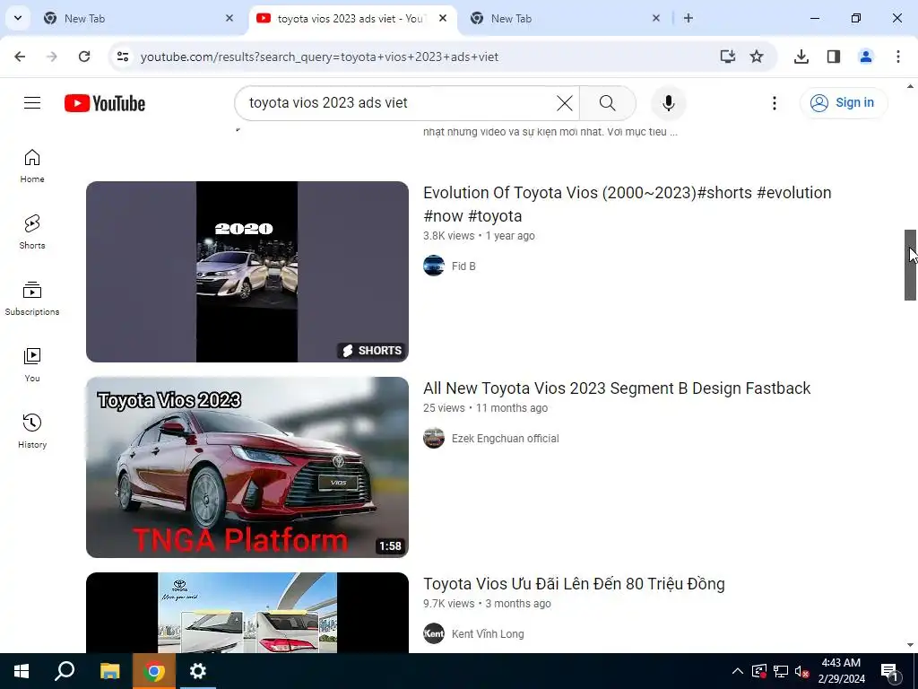
Task: Open the notification center icon
Action: click(x=890, y=671)
